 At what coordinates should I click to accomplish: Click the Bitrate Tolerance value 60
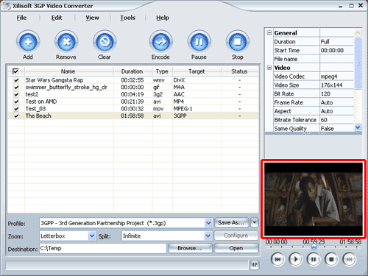[324, 120]
